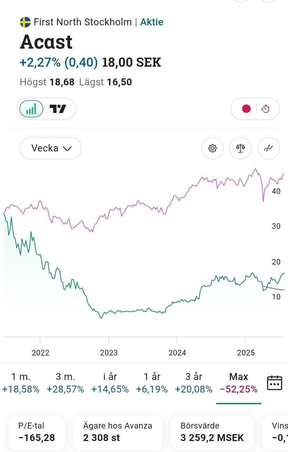The image size is (288, 452).
Task: Choose the 1 år time range
Action: point(152,383)
